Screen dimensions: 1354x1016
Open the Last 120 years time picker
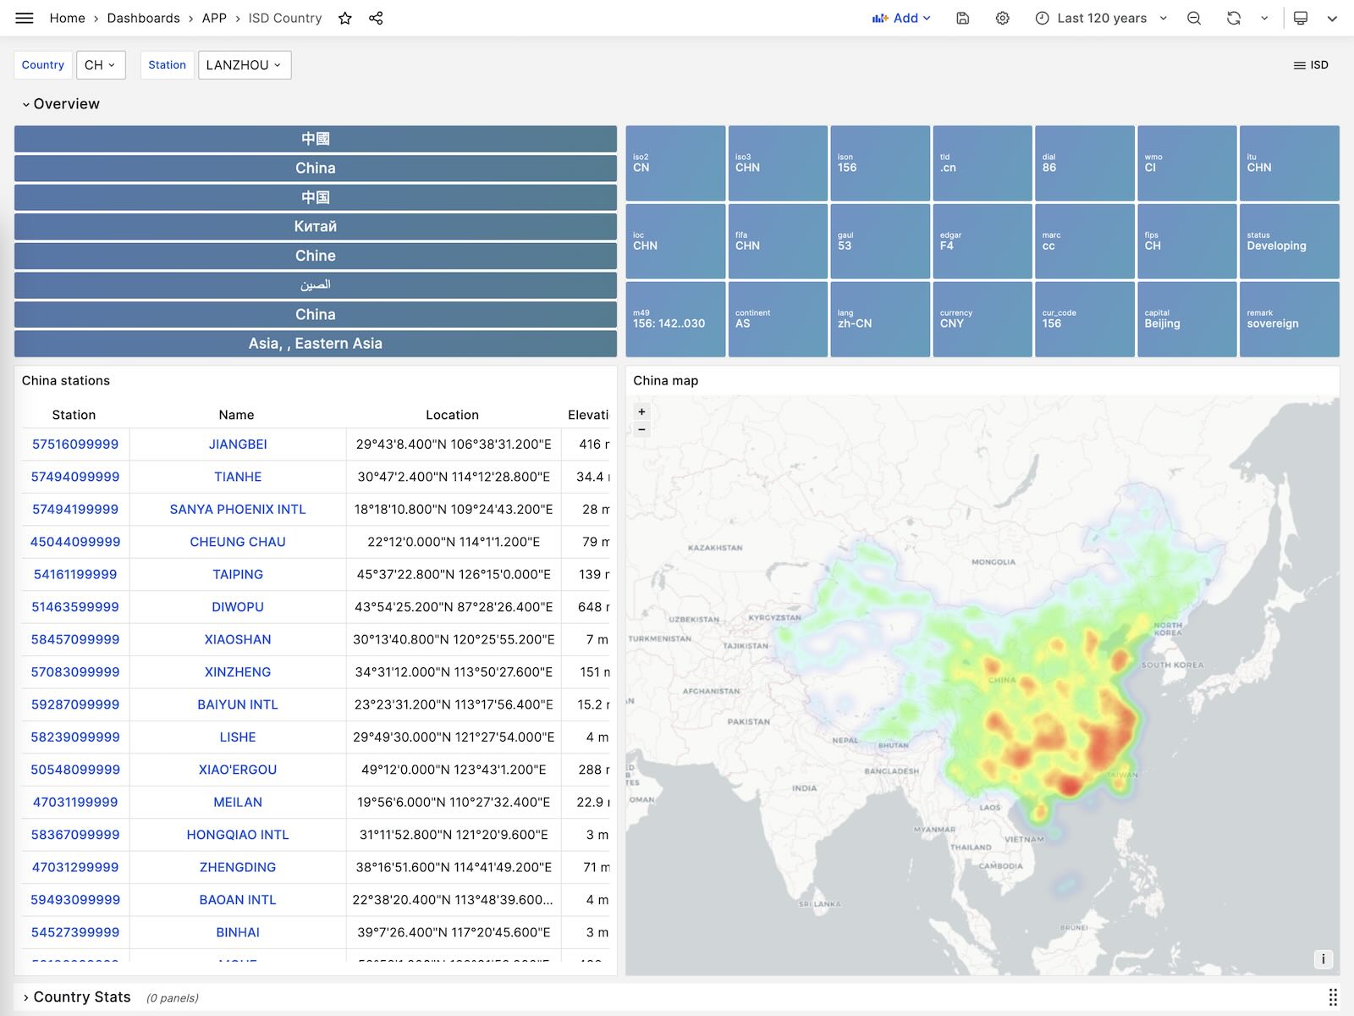click(x=1101, y=18)
